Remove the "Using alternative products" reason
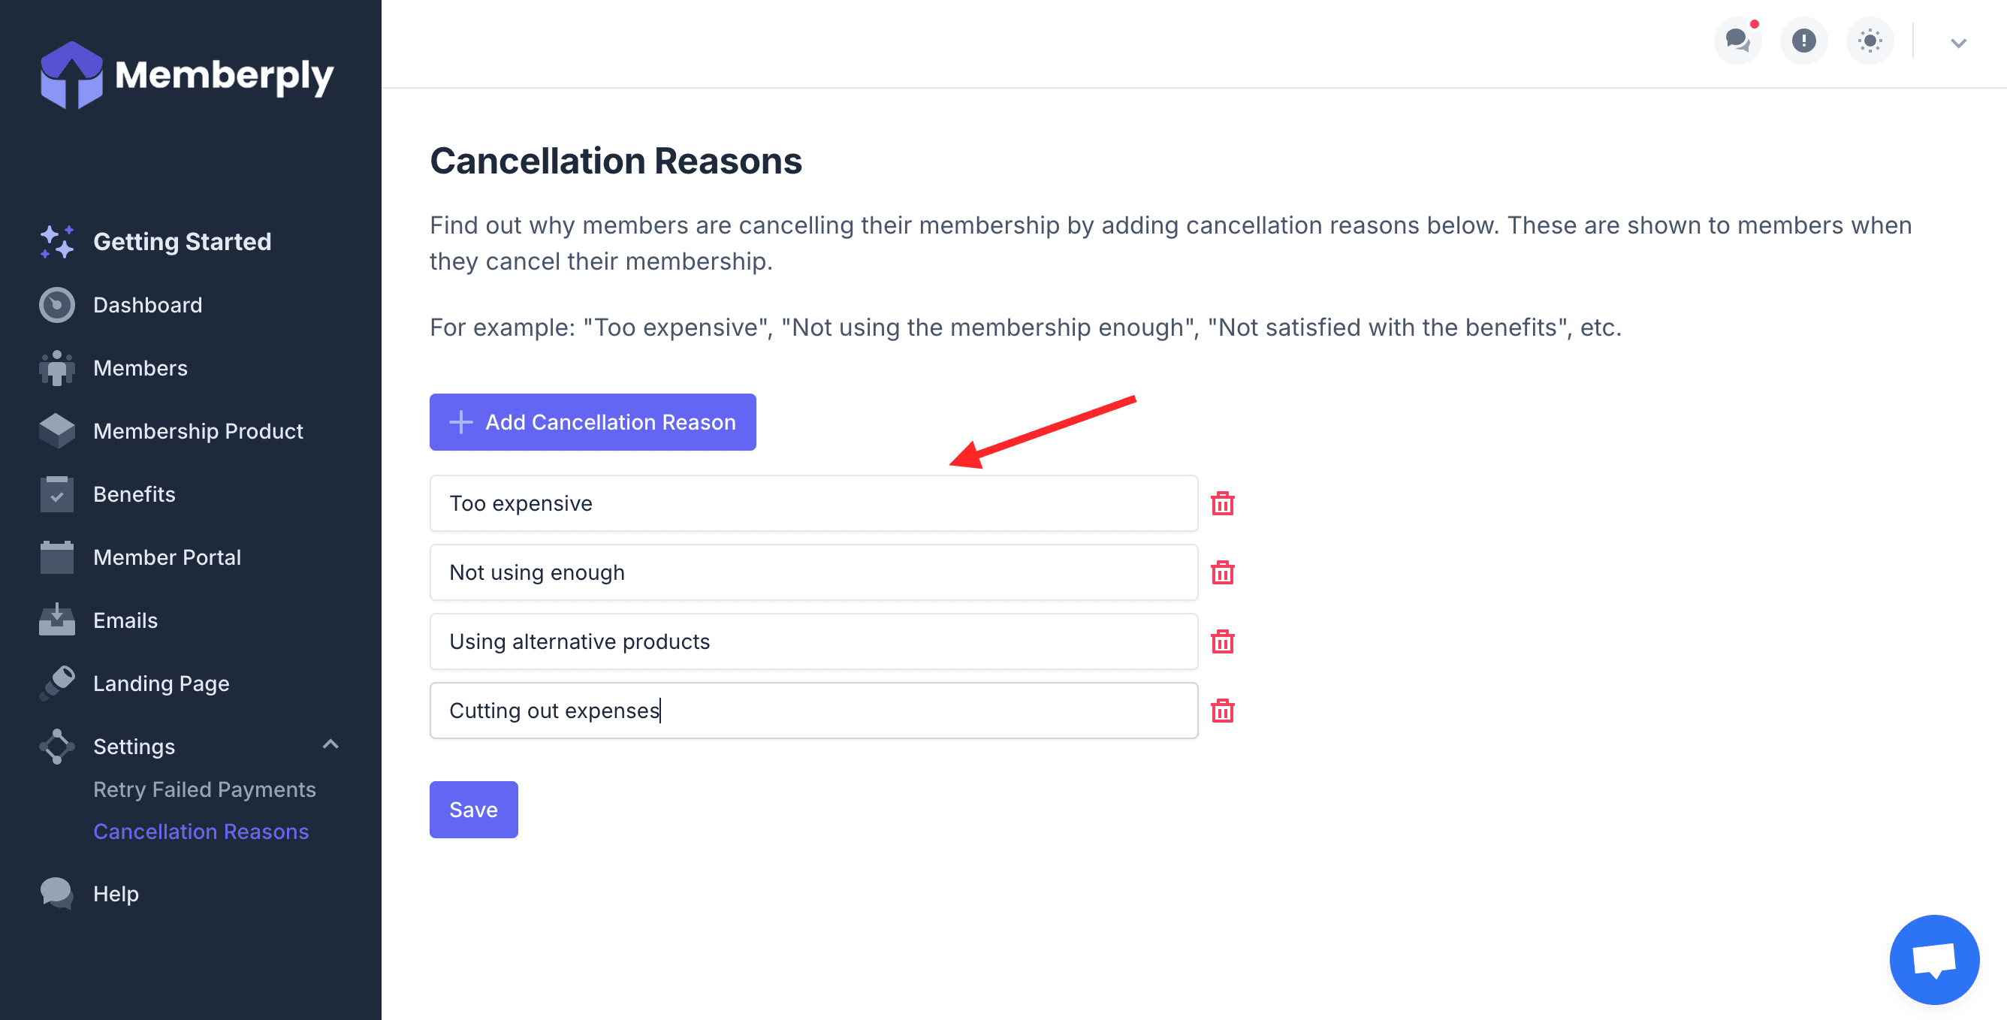 1222,641
